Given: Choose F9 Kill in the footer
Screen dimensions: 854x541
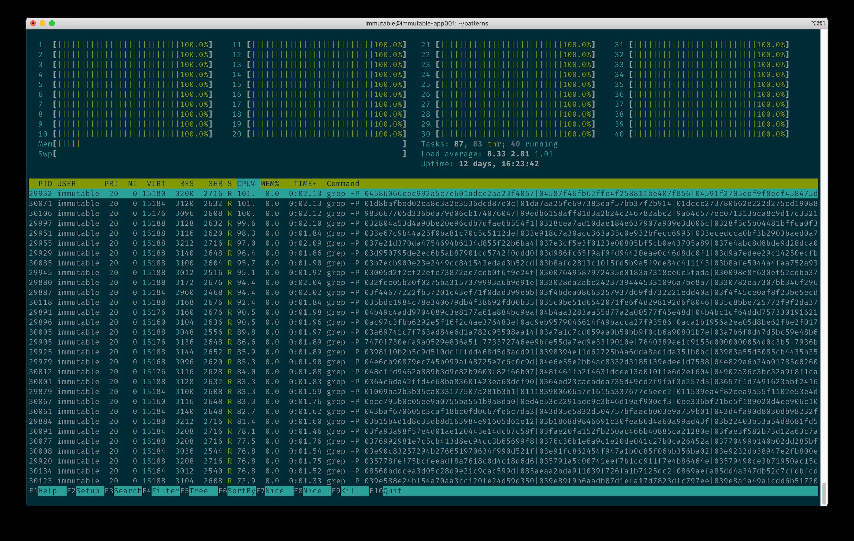Looking at the screenshot, I should pos(350,491).
